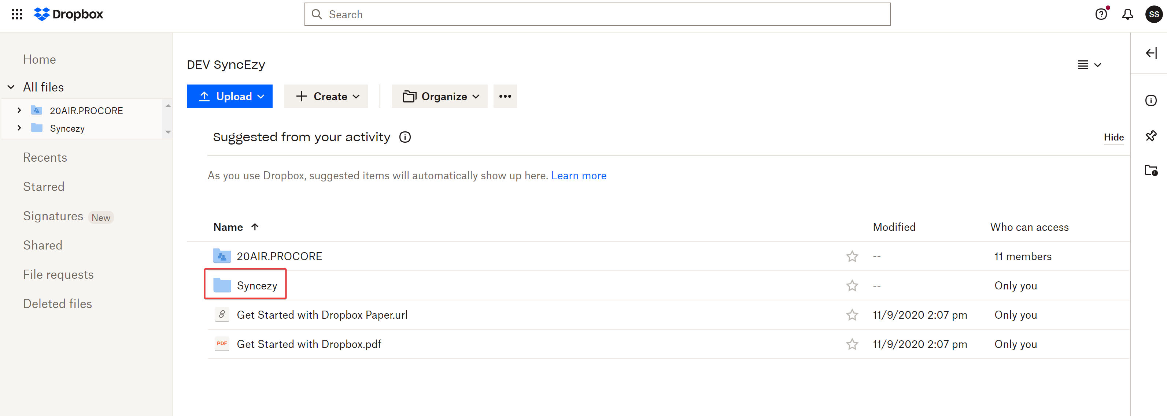1167x416 pixels.
Task: Click the Dropbox logo
Action: point(69,15)
